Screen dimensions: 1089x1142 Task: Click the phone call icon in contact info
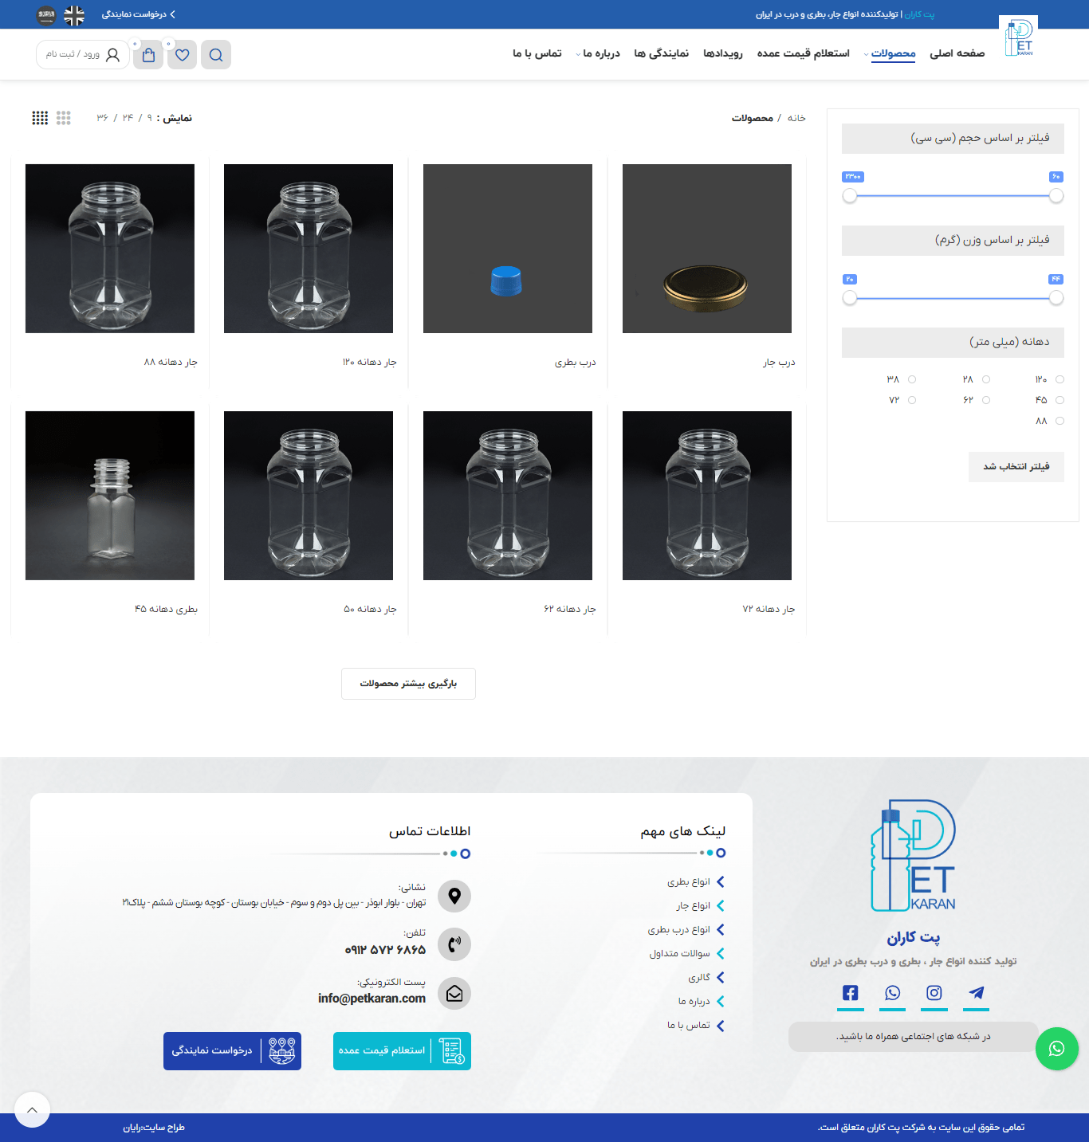click(x=454, y=944)
